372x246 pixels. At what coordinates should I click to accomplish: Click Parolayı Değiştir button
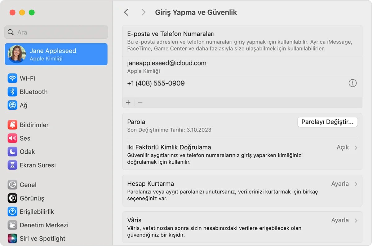click(327, 122)
